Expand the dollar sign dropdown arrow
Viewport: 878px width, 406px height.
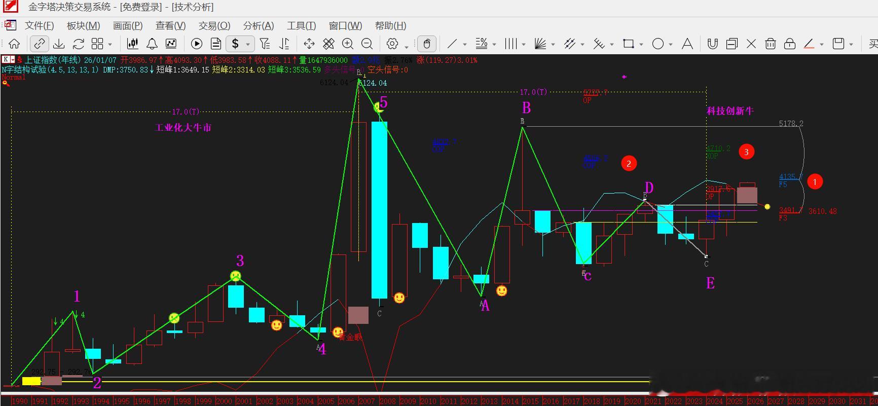click(x=248, y=44)
